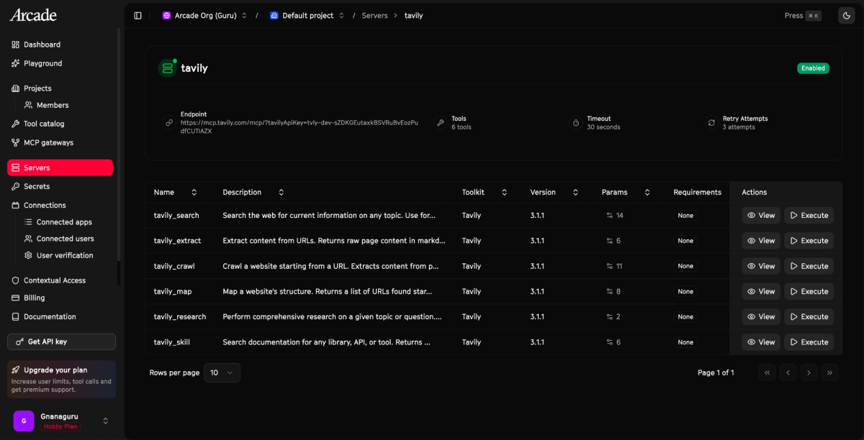Open Connected users submenu item
This screenshot has height=440, width=864.
point(66,239)
